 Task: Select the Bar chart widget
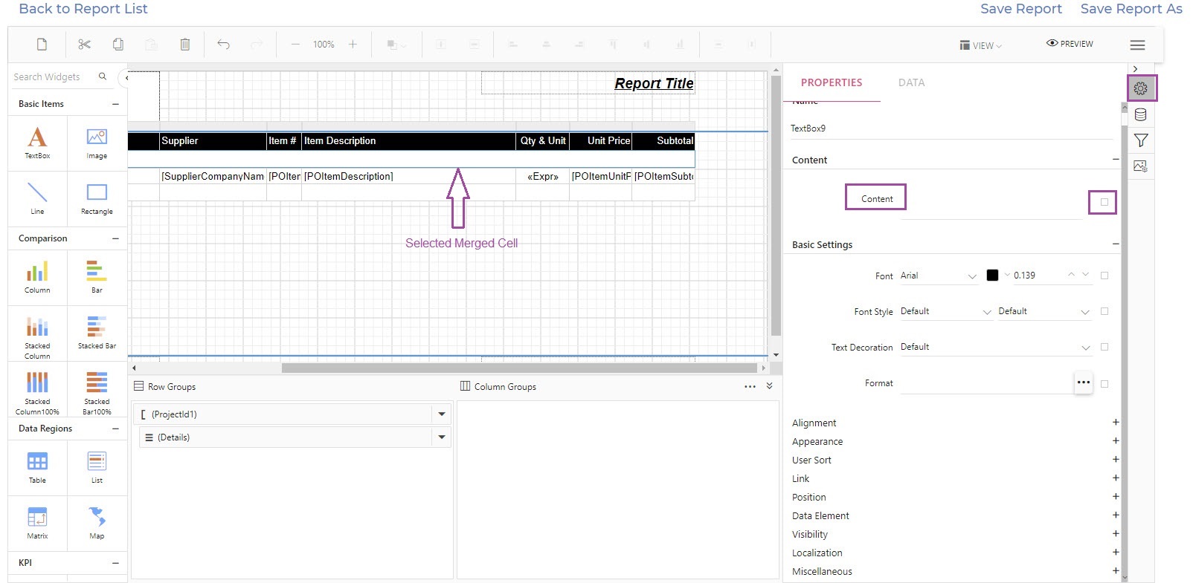[x=97, y=277]
